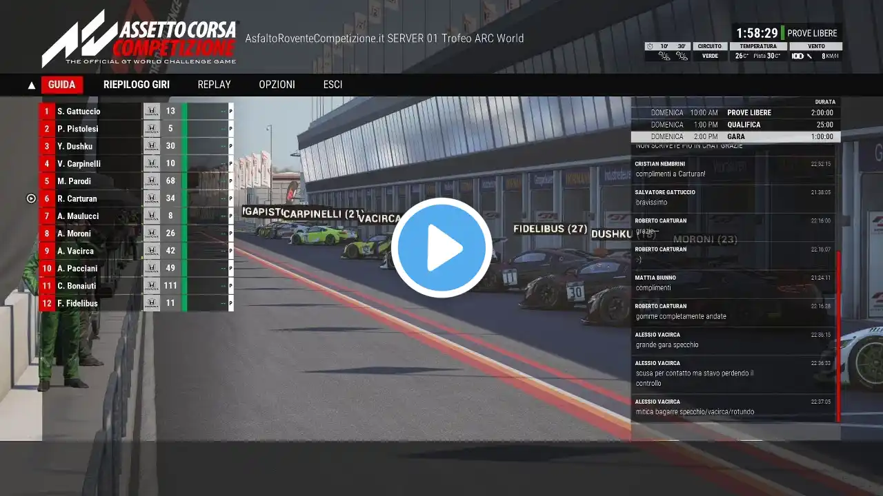Viewport: 883px width, 496px height.
Task: Click car number 111 in the leaderboard
Action: point(170,286)
